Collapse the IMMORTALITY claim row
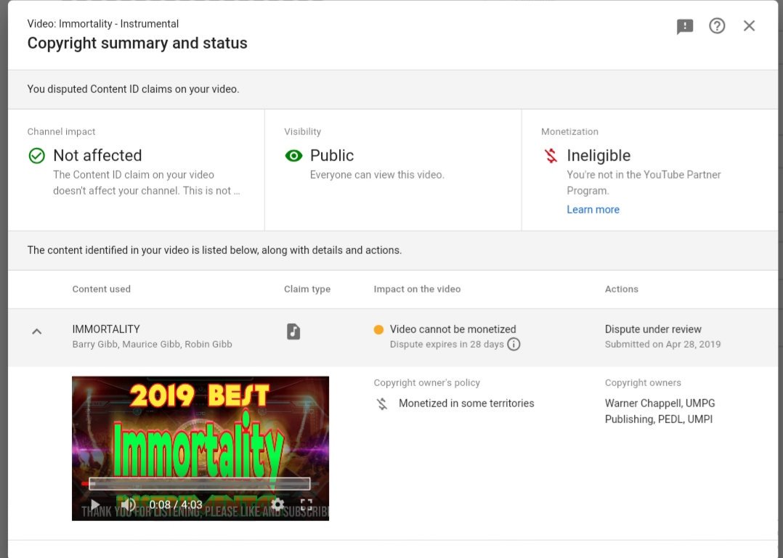The image size is (783, 558). 36,332
